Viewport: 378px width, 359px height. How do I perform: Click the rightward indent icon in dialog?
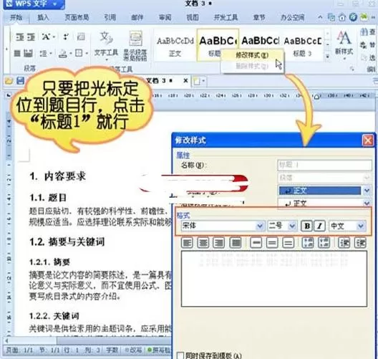click(x=360, y=243)
